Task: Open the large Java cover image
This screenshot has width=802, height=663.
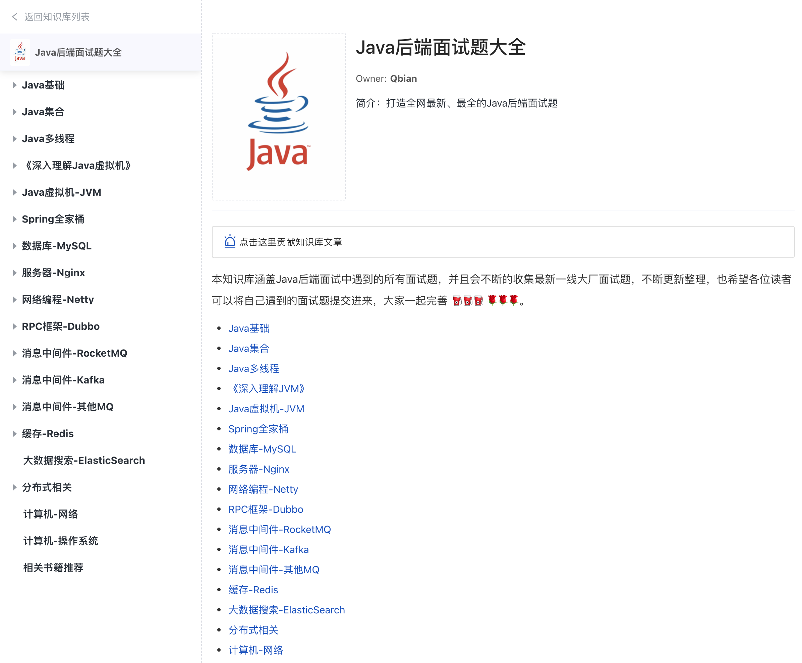Action: [x=279, y=116]
